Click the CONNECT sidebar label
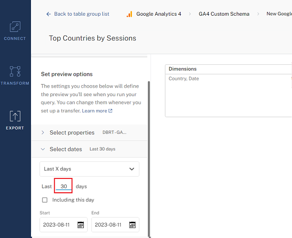 point(15,39)
